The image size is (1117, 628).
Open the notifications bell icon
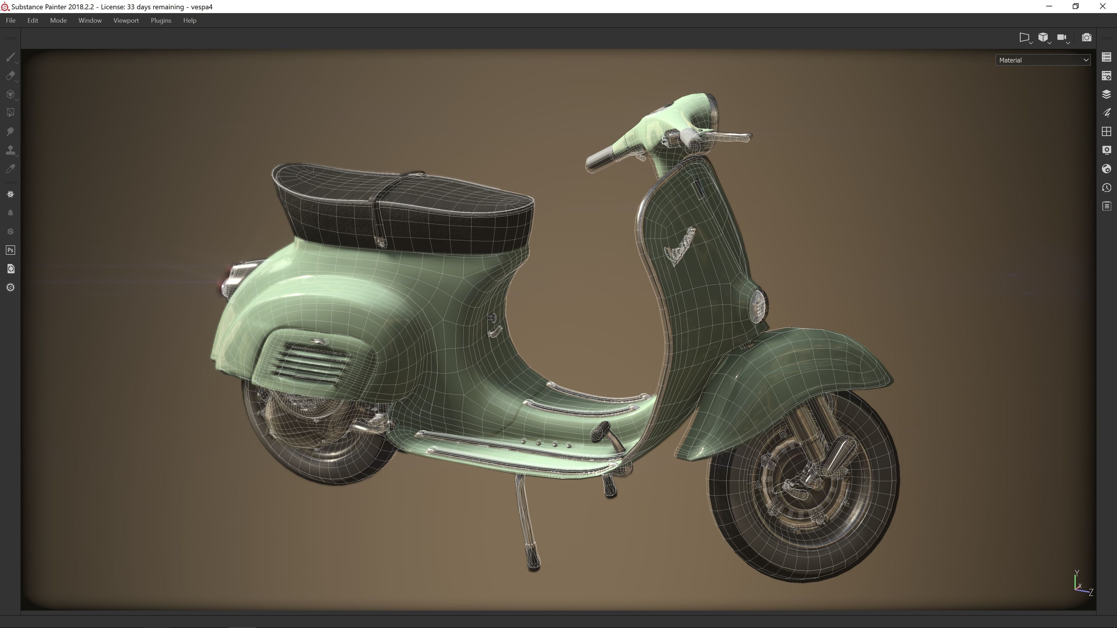click(x=10, y=213)
